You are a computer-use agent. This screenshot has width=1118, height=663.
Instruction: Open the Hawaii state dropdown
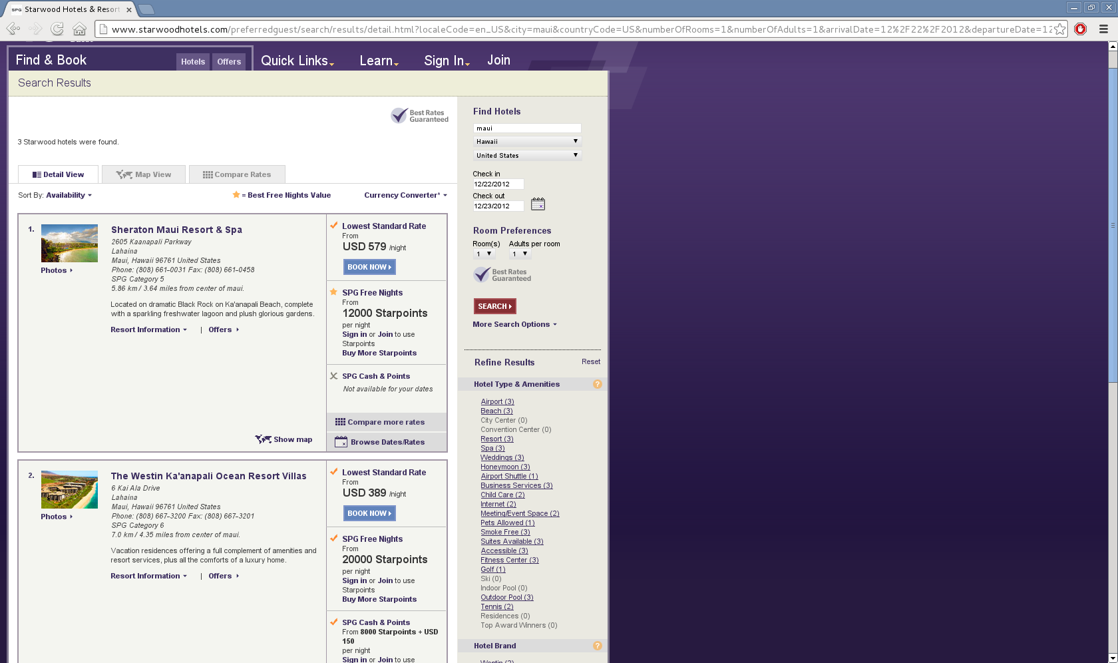click(x=526, y=141)
